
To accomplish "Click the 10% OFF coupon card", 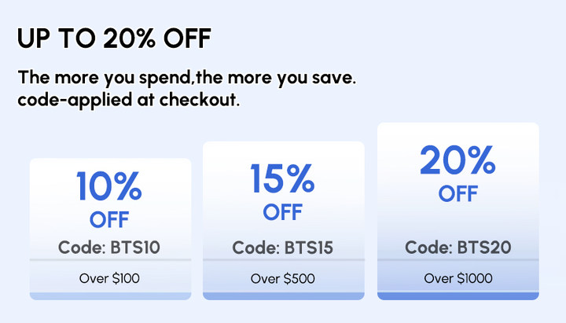I will tap(111, 229).
